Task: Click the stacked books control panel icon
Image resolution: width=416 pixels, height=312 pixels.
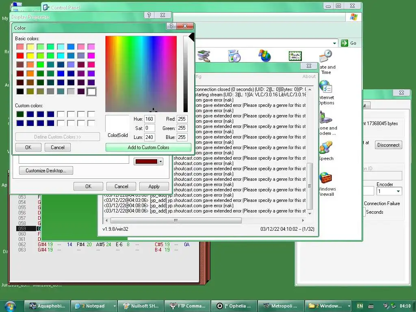Action: (204, 56)
